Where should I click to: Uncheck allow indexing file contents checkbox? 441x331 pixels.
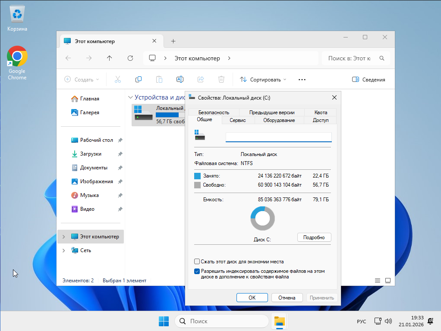pos(197,272)
